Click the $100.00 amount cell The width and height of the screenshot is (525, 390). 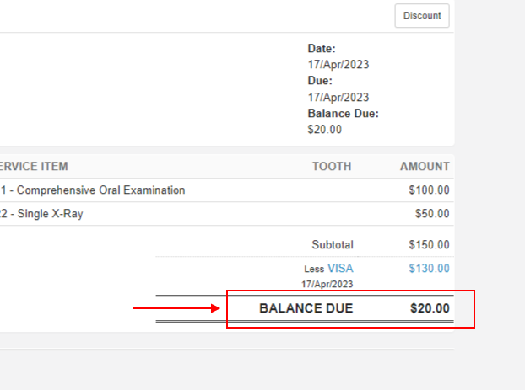429,190
